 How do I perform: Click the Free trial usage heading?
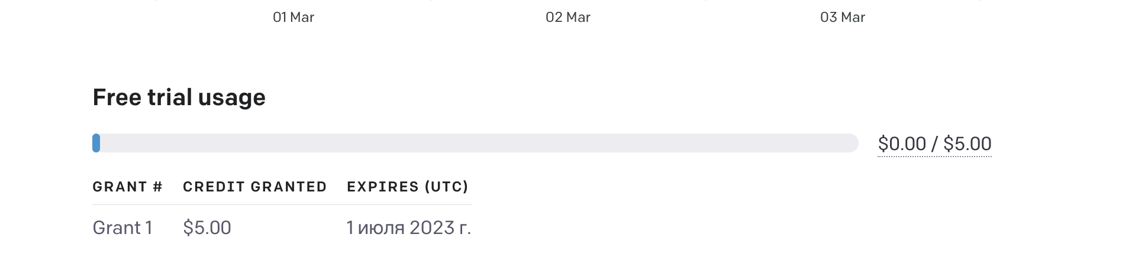(179, 97)
